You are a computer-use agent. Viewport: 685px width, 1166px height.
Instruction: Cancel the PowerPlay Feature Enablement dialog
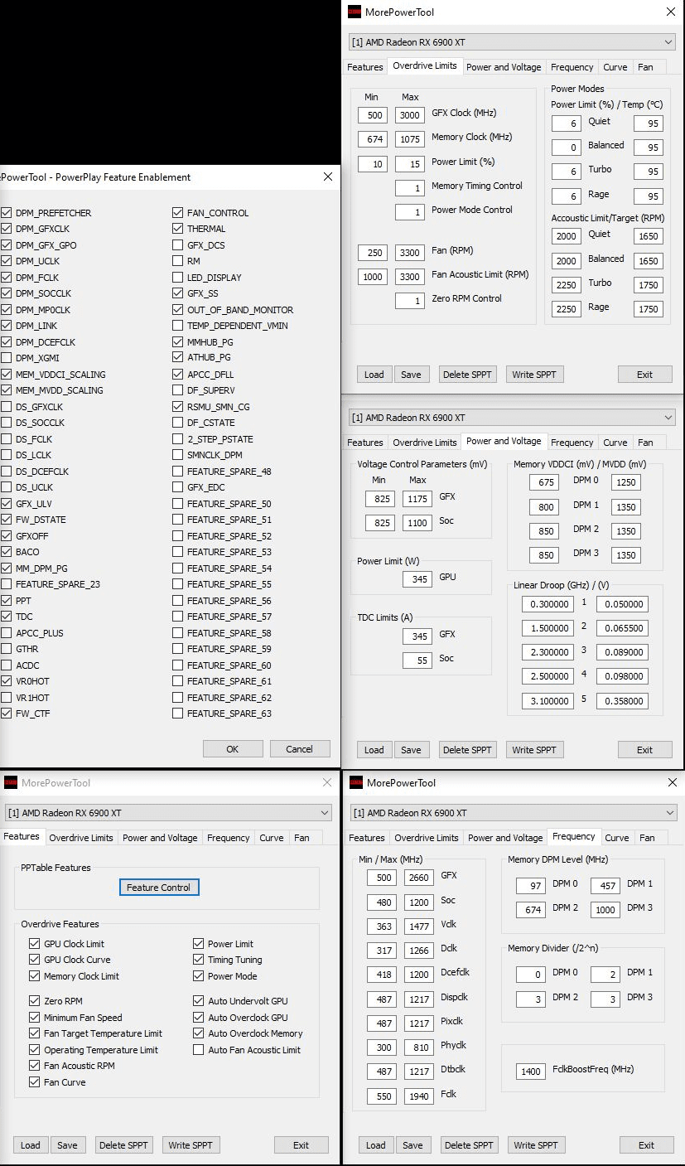(300, 749)
